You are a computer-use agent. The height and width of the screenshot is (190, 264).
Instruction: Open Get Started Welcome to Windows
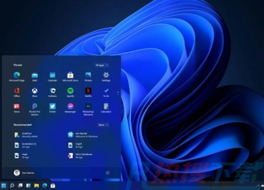(x=83, y=135)
